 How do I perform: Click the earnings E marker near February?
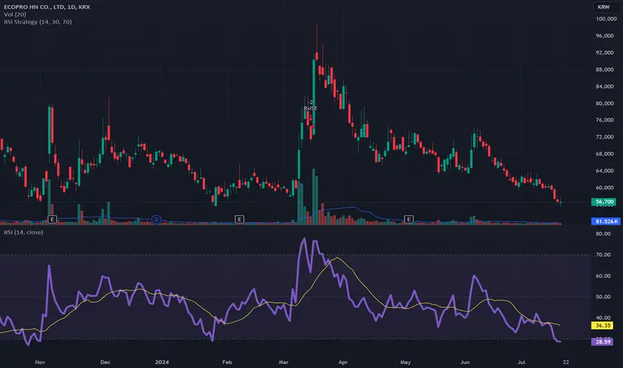click(239, 219)
